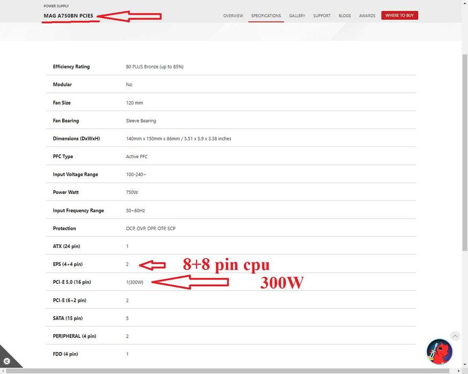Open the cookie settings gear icon
The width and height of the screenshot is (468, 374).
6,361
